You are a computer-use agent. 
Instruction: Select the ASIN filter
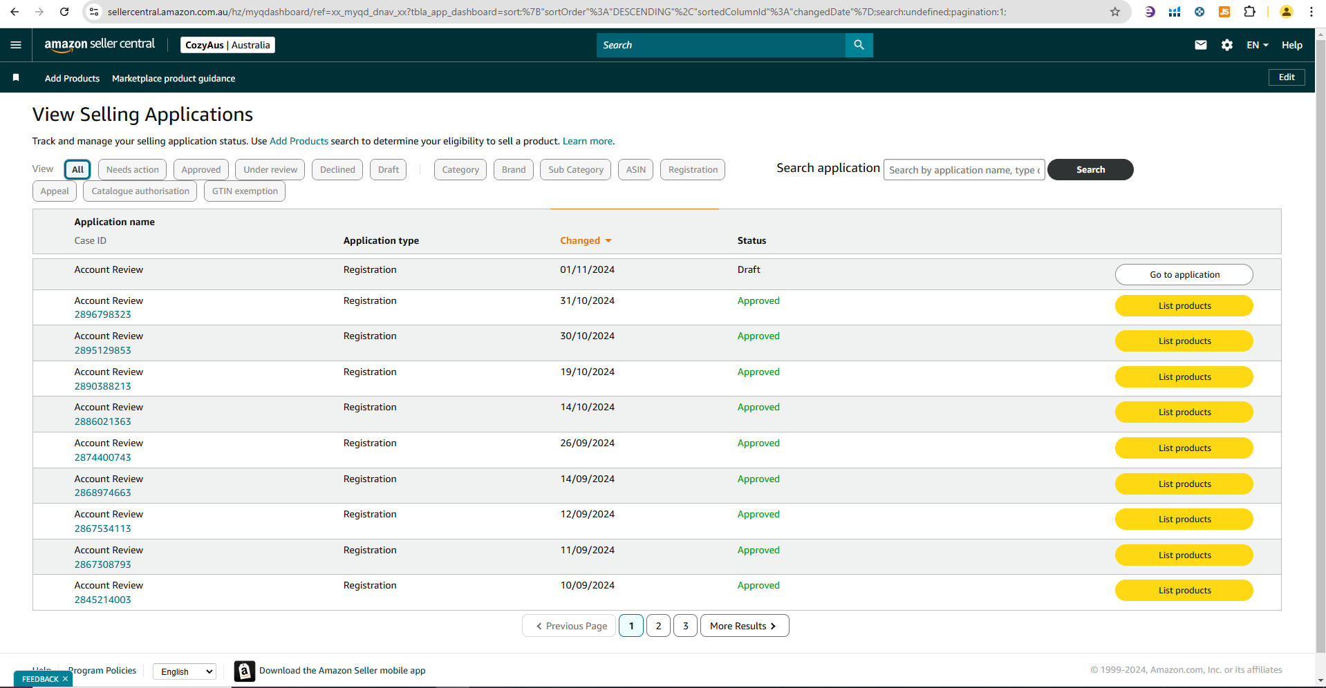pyautogui.click(x=635, y=169)
